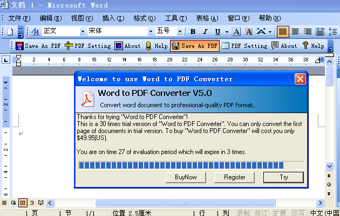Open character scaling dropdown arrow

(270, 32)
